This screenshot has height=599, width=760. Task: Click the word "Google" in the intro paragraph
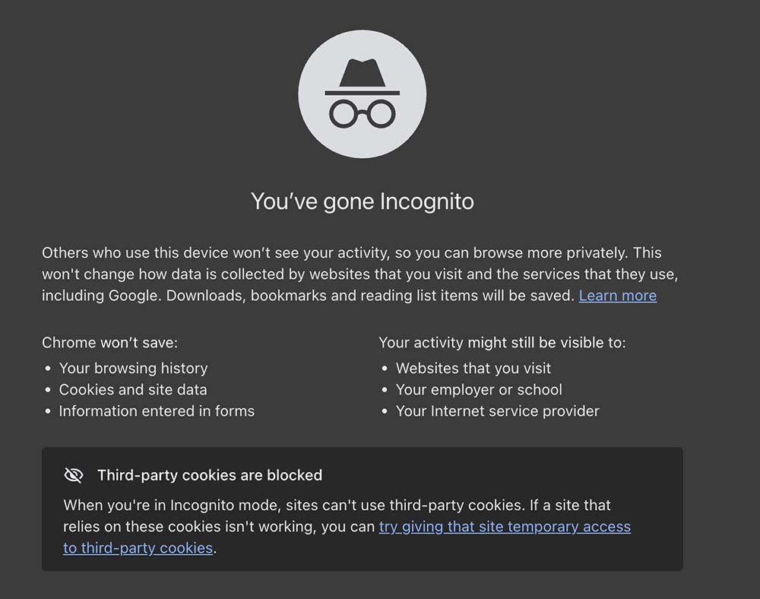tap(134, 296)
